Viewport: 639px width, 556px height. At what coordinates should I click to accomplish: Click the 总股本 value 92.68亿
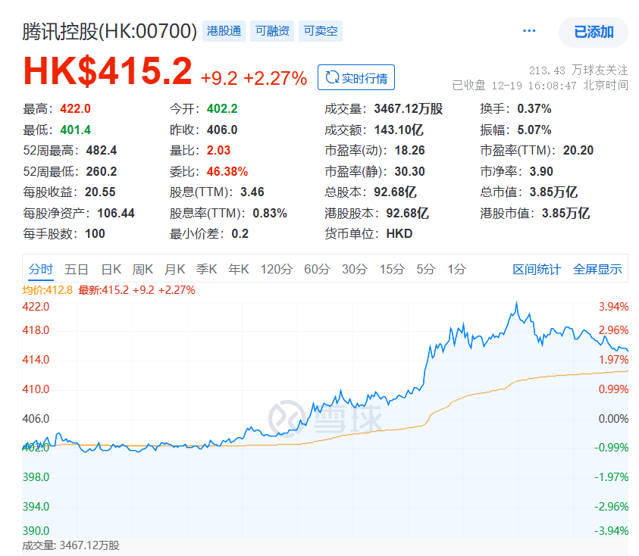pos(395,192)
